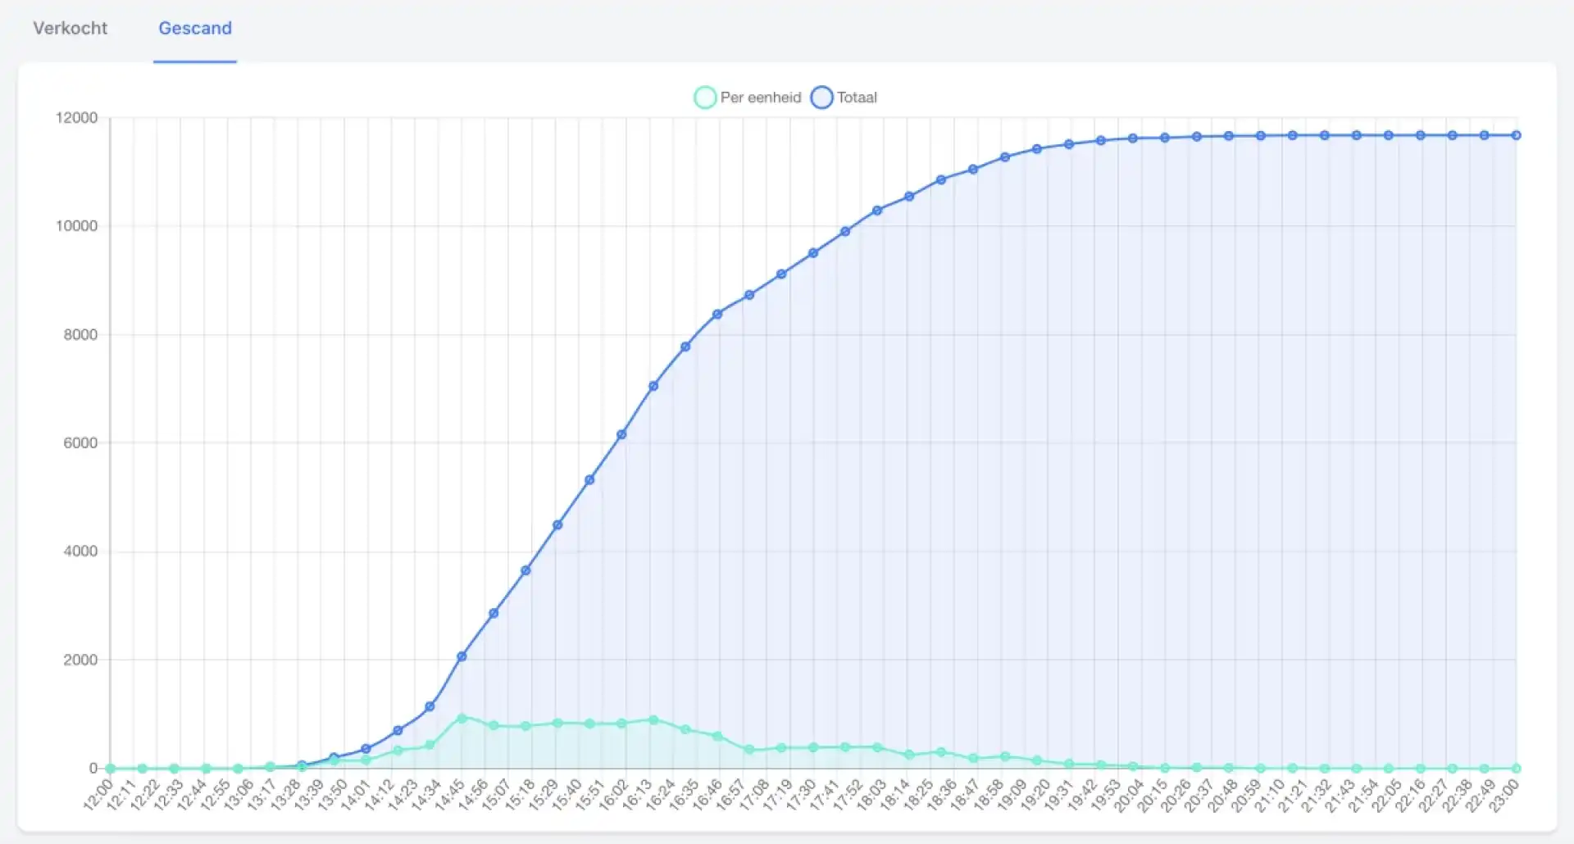Click the 2000 y-axis label
Viewport: 1574px width, 844px height.
[80, 660]
